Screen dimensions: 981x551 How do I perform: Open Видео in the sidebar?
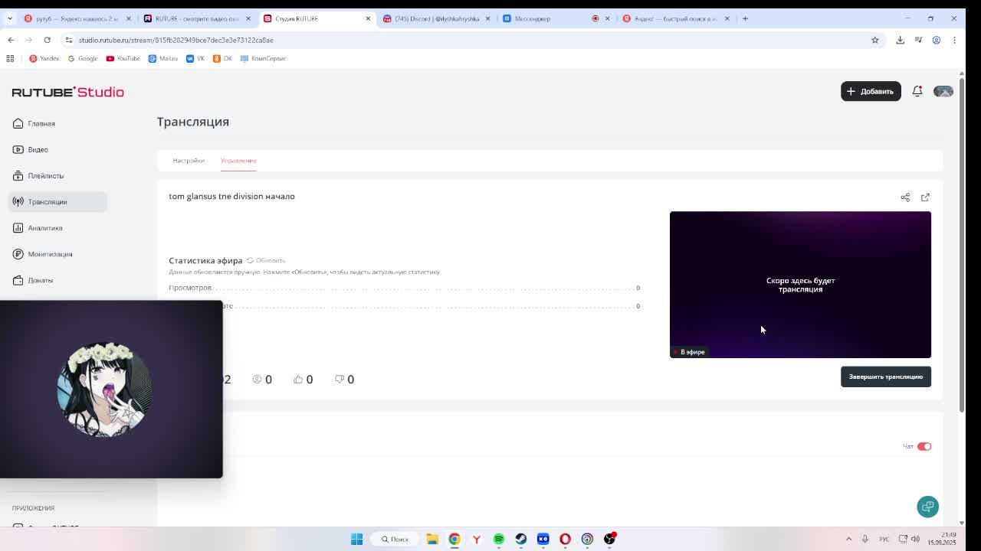coord(57,149)
